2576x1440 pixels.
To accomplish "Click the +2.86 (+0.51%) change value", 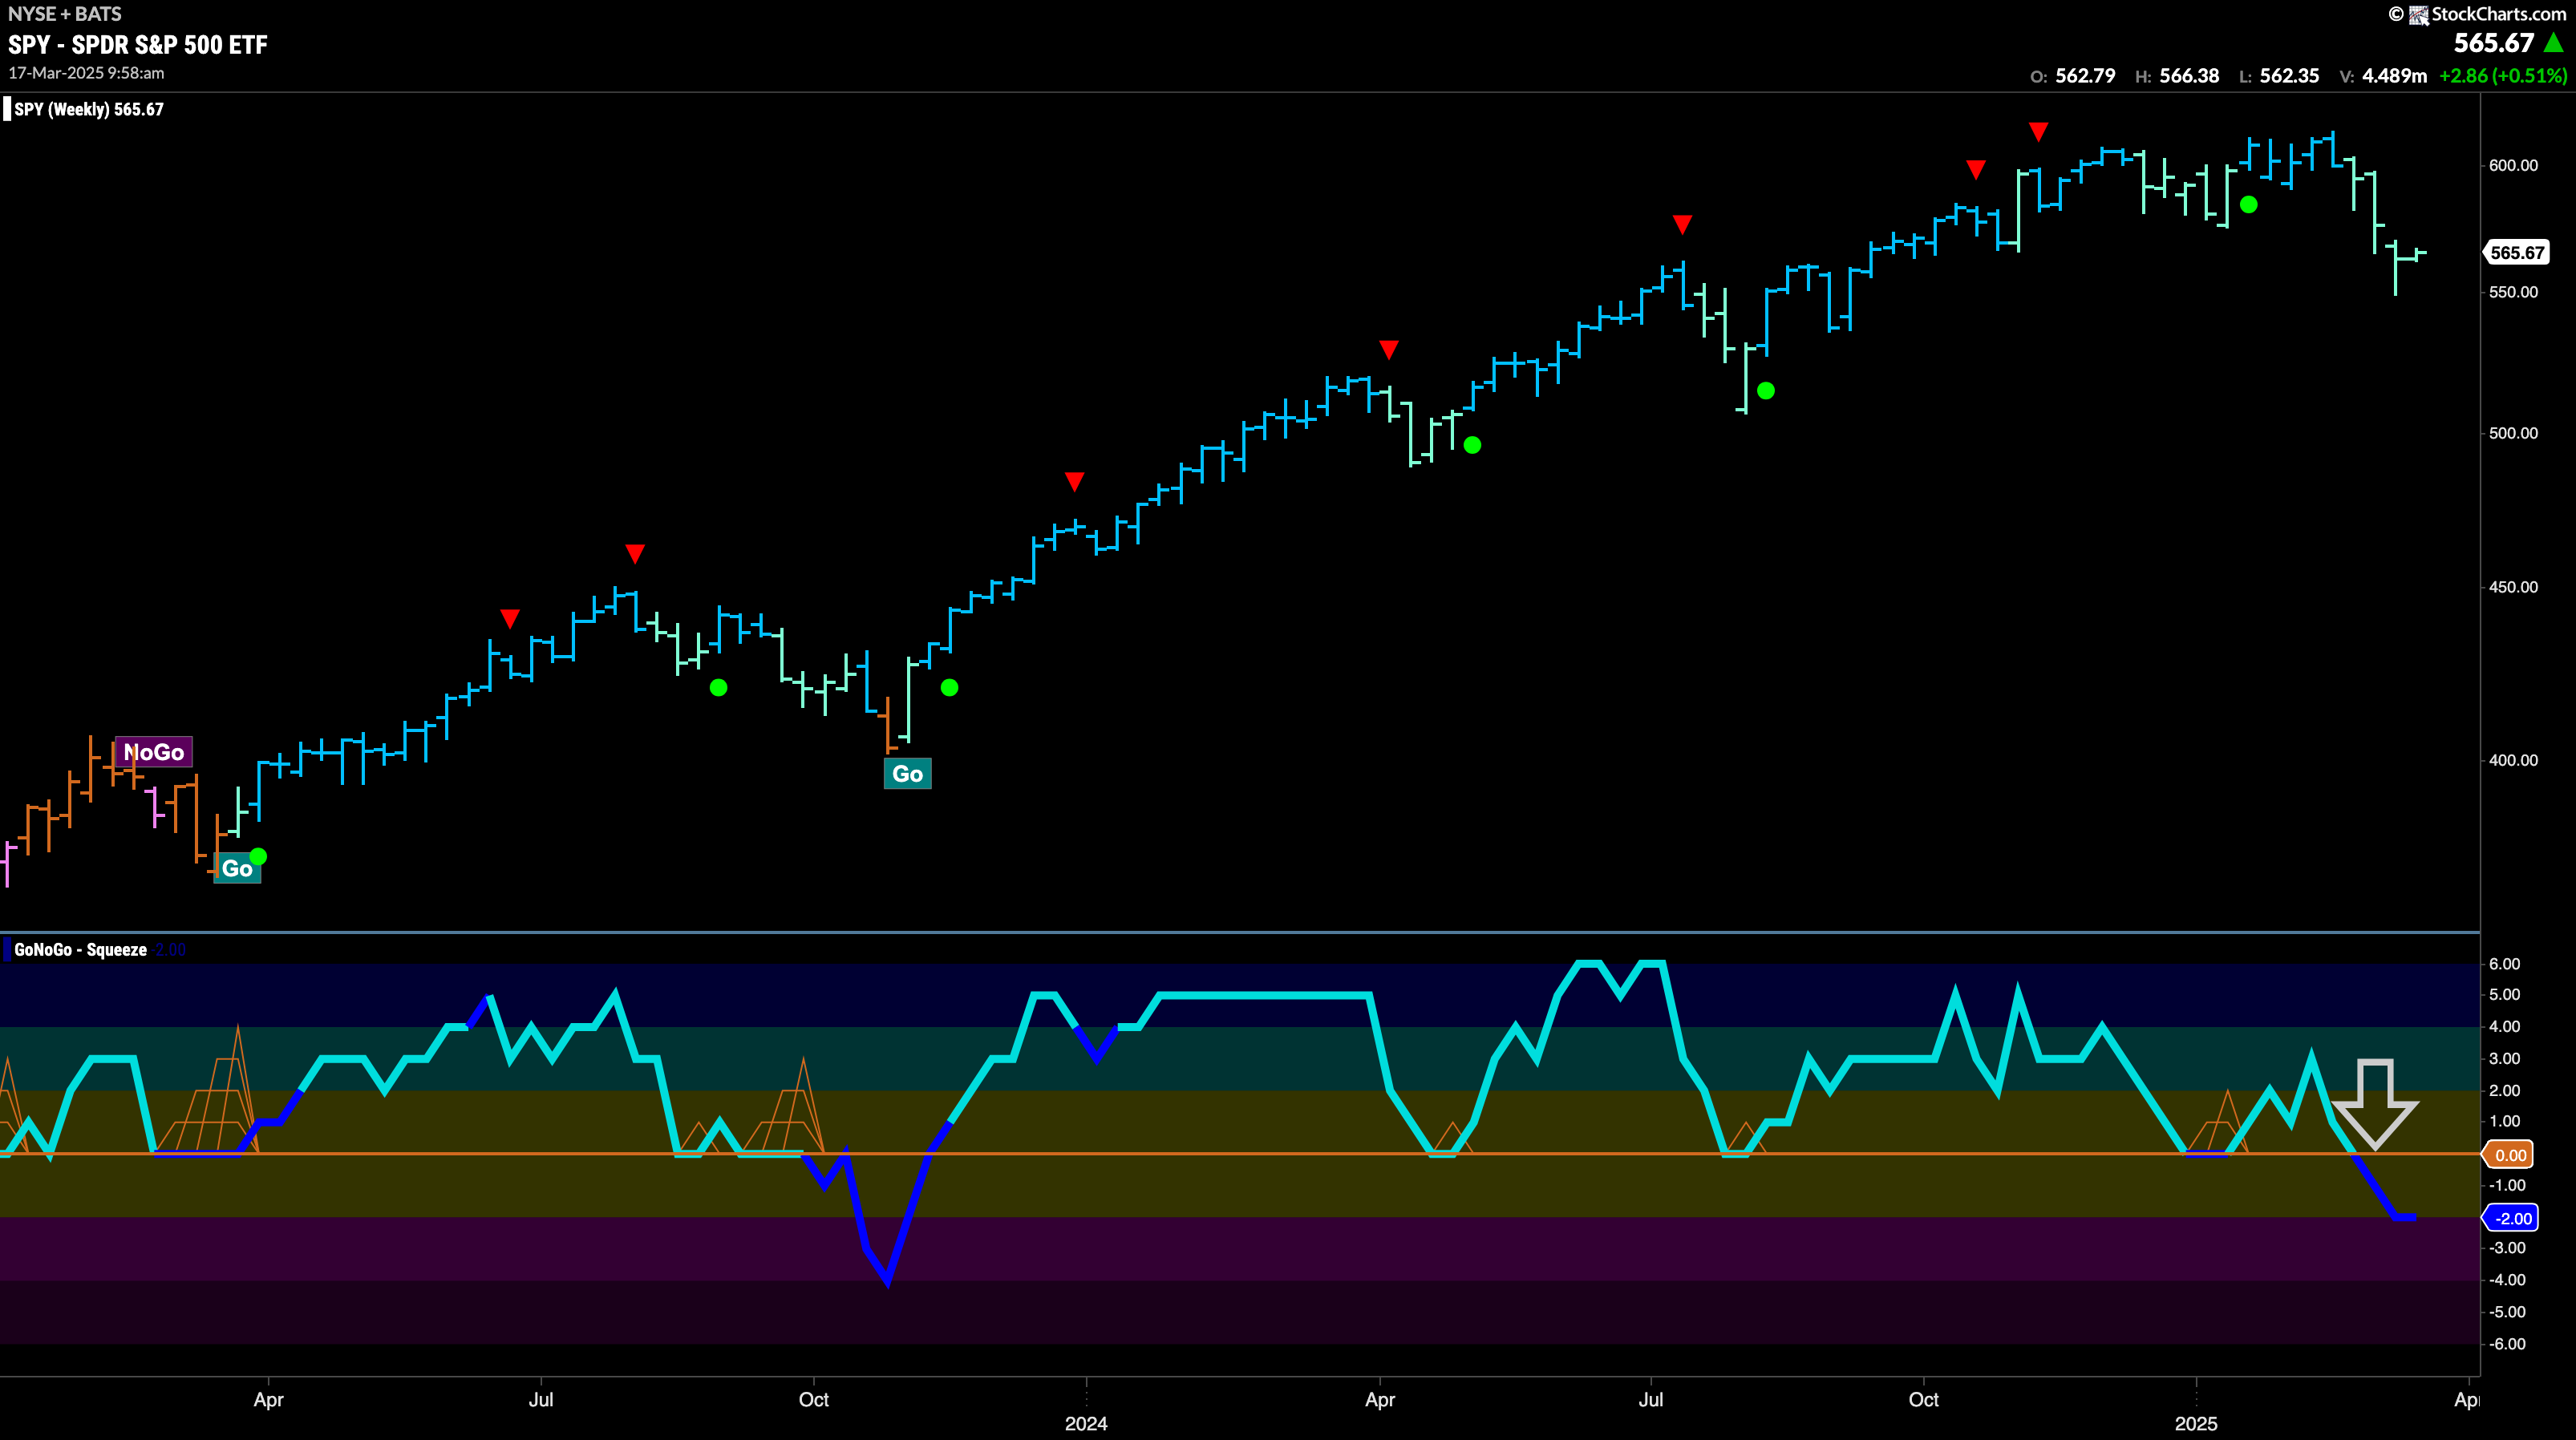I will tap(2503, 76).
